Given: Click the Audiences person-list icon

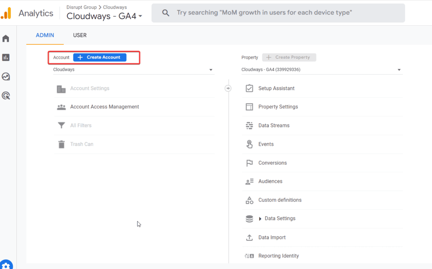Looking at the screenshot, I should coord(249,182).
